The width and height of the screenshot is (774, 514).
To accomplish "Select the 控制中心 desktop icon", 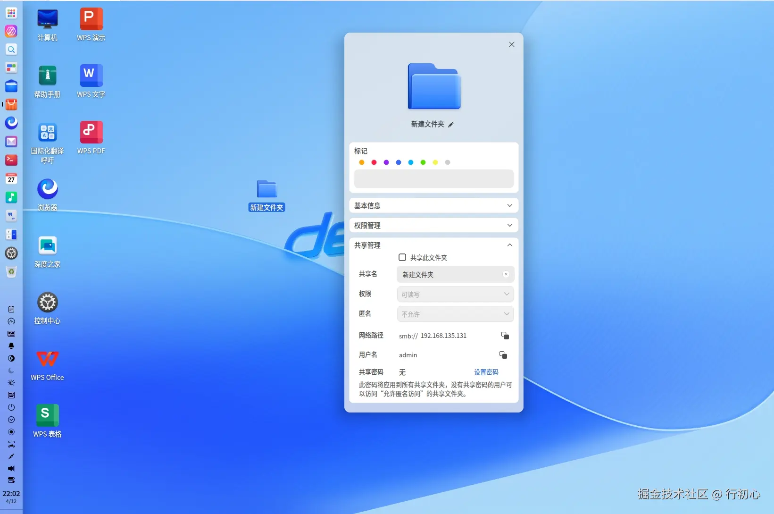I will 48,308.
